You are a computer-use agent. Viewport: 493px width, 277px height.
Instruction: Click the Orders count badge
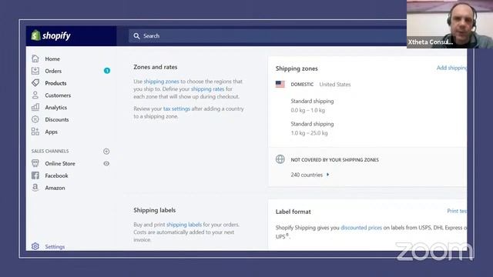(x=107, y=71)
